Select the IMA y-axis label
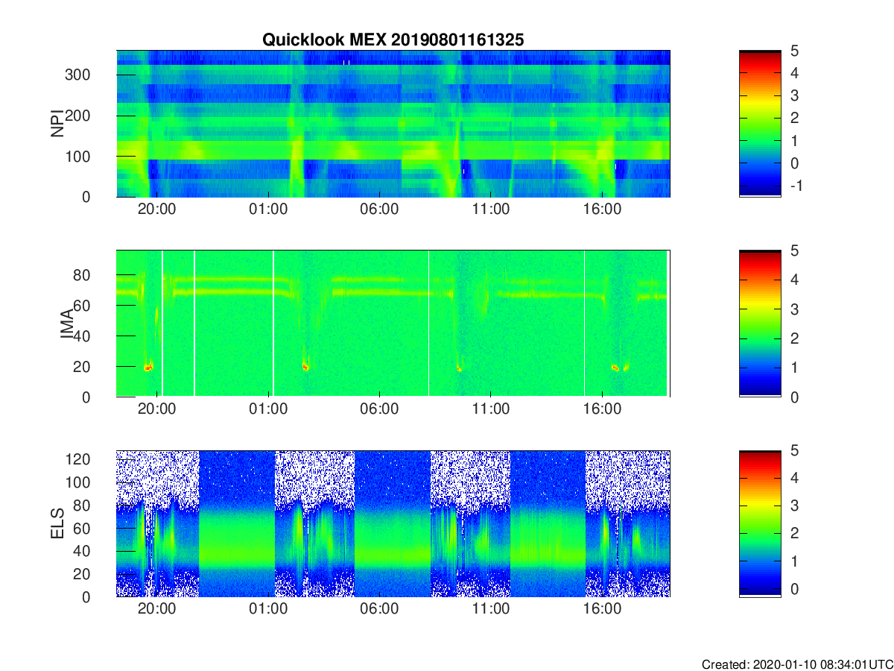The image size is (894, 671). click(x=66, y=324)
